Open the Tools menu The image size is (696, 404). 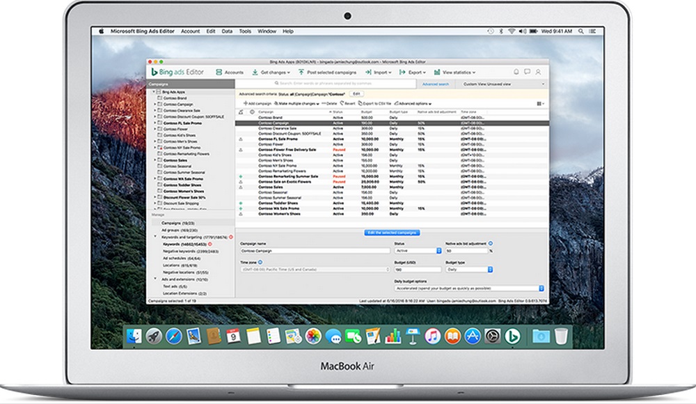click(245, 31)
